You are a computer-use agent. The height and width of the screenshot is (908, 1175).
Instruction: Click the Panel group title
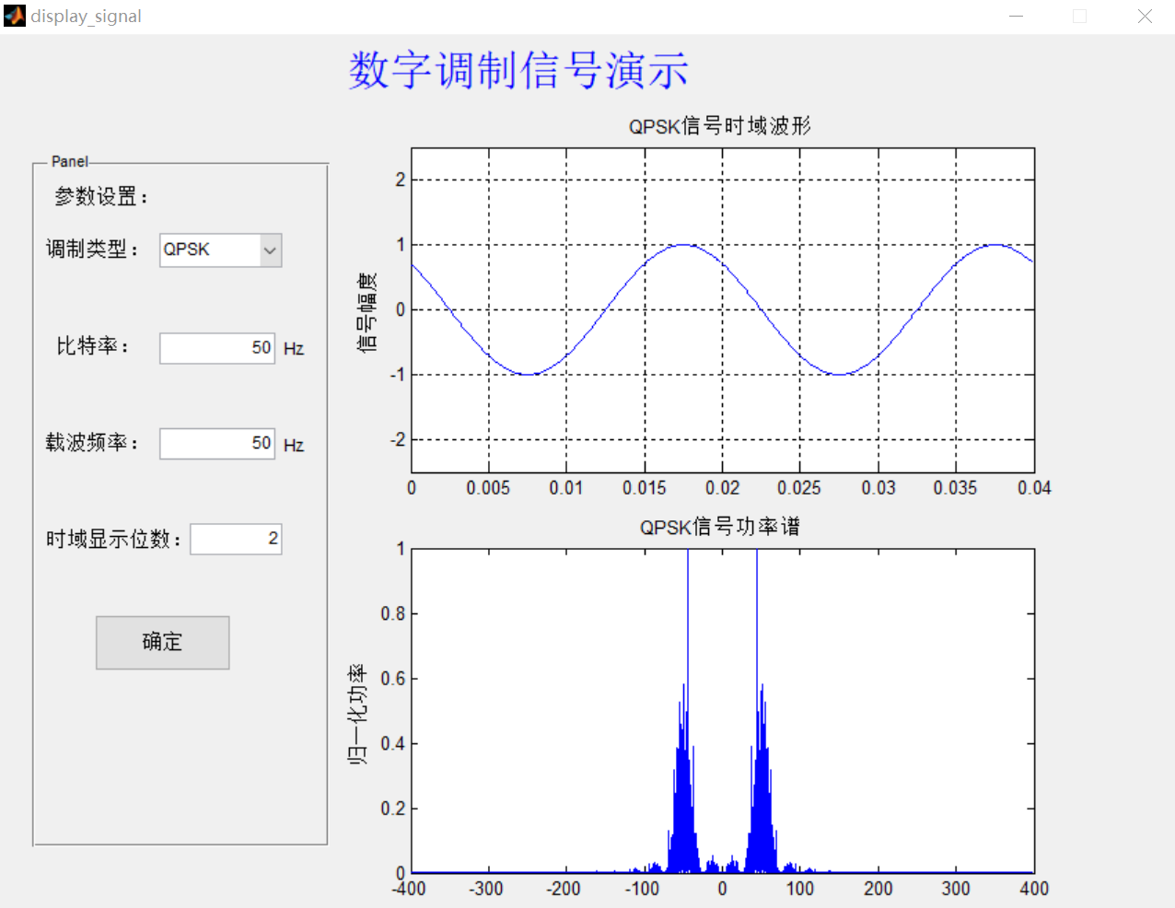(x=70, y=161)
